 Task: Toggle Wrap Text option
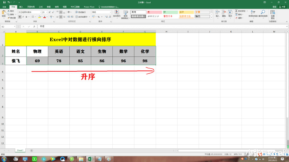pyautogui.click(x=81, y=12)
